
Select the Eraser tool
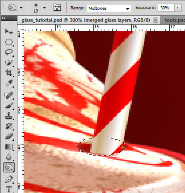coord(9,136)
